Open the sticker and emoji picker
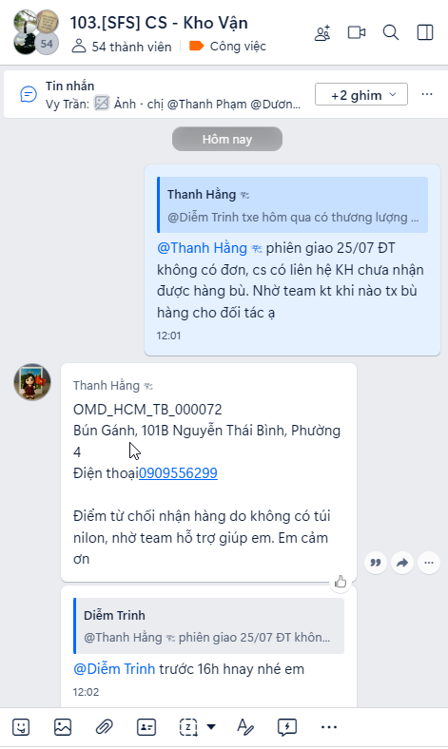Image resolution: width=448 pixels, height=749 pixels. [21, 727]
